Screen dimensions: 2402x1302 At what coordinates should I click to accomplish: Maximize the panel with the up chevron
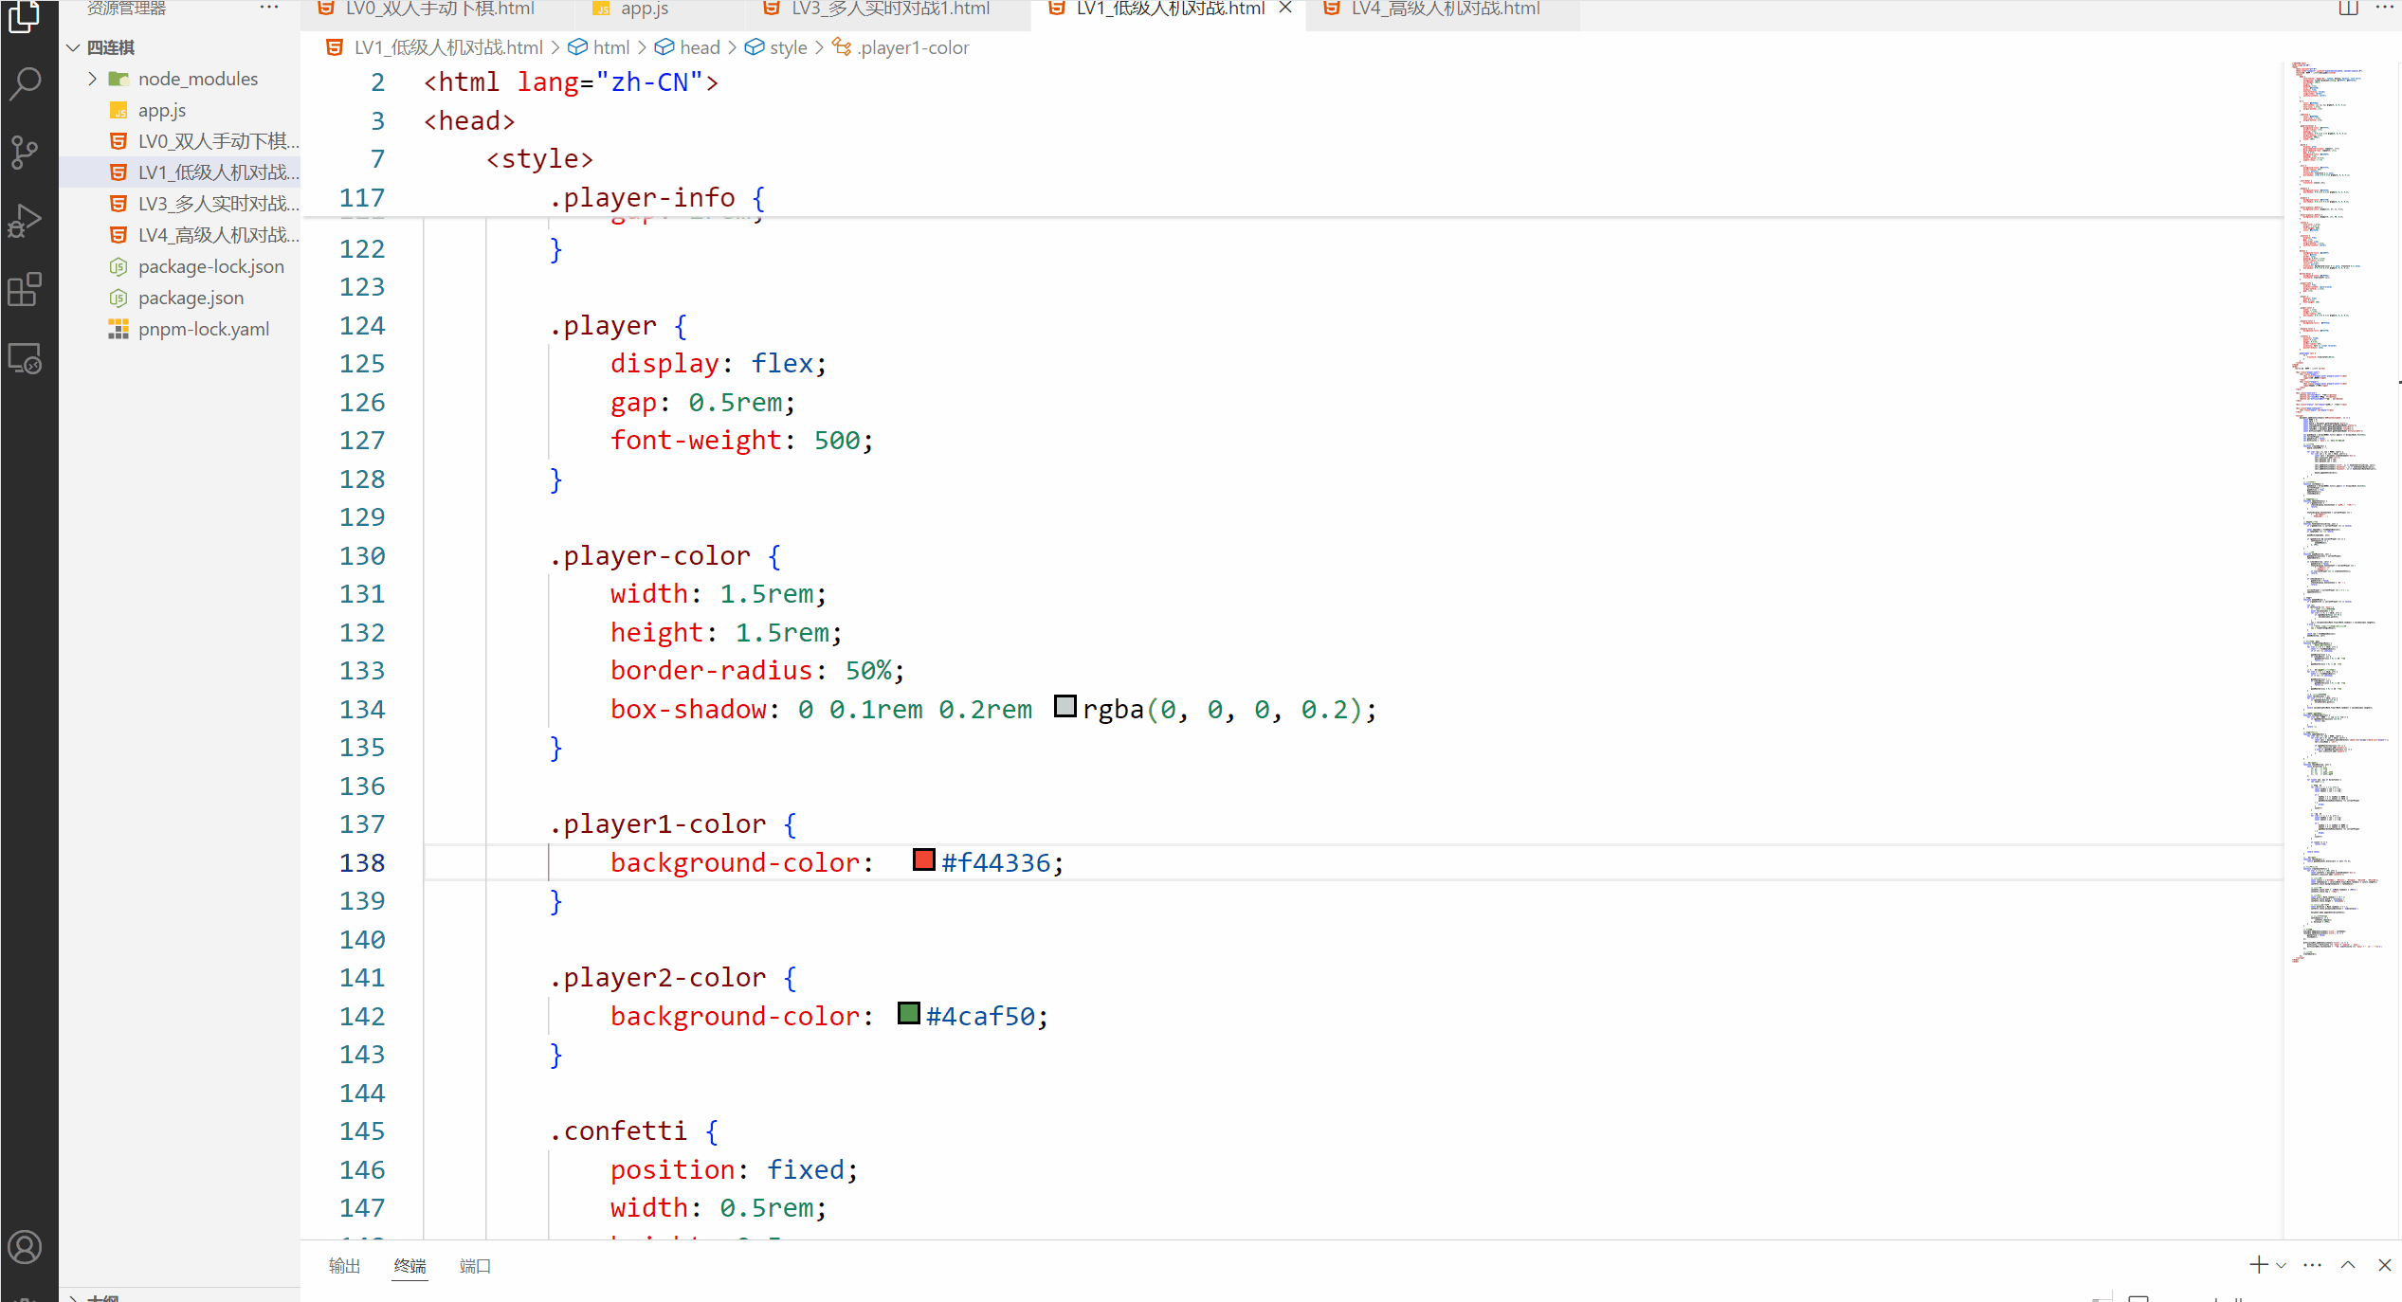2348,1265
